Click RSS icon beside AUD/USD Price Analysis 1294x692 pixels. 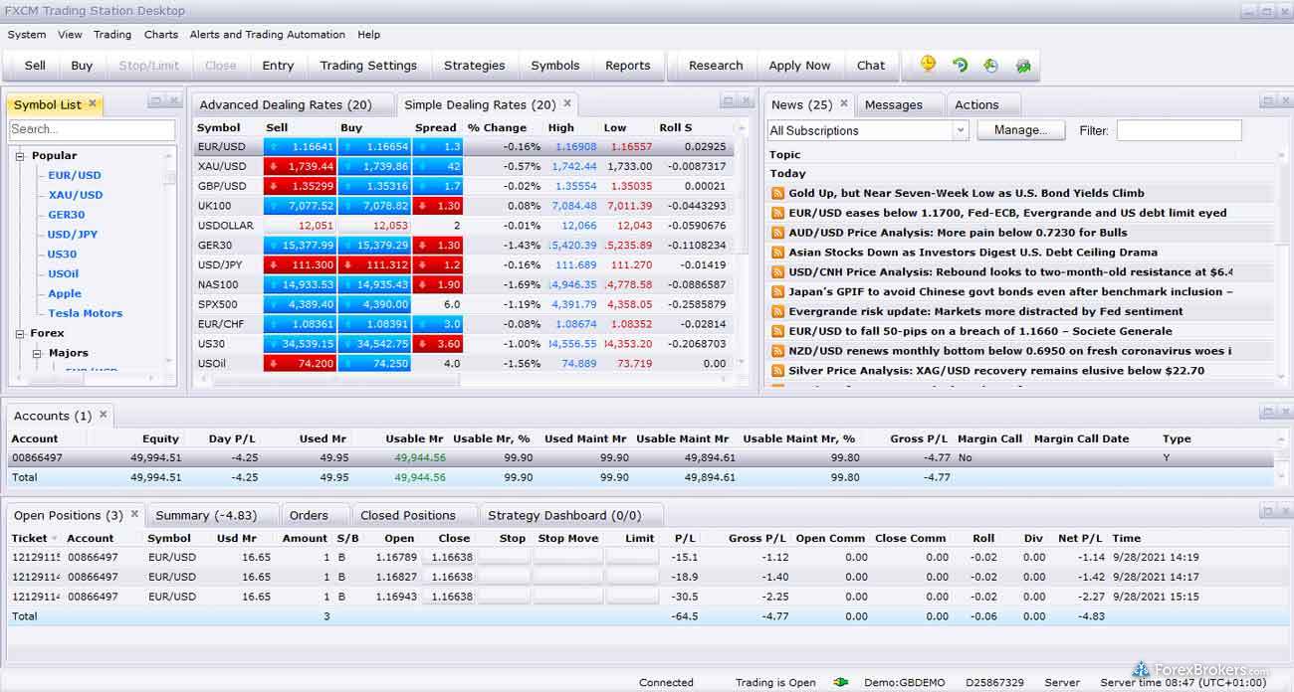pyautogui.click(x=778, y=233)
